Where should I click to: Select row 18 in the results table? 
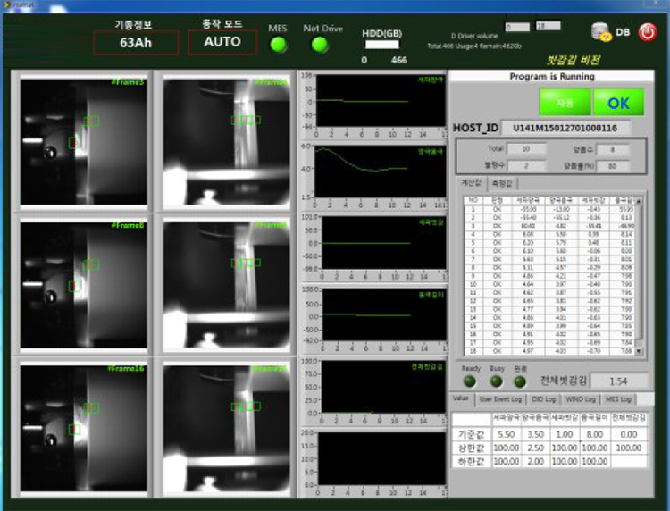(550, 351)
